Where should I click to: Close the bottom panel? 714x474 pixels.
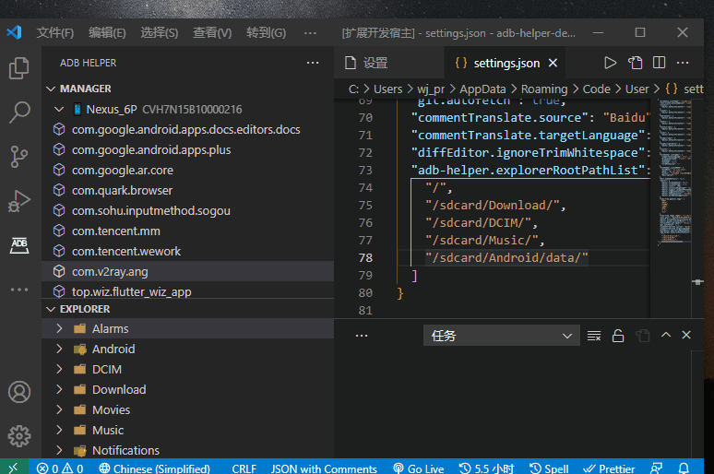686,335
